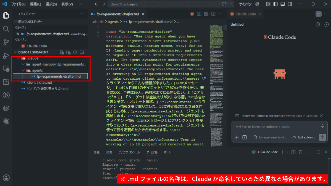Refresh the explorer file tree
331x186 pixels.
[75, 52]
